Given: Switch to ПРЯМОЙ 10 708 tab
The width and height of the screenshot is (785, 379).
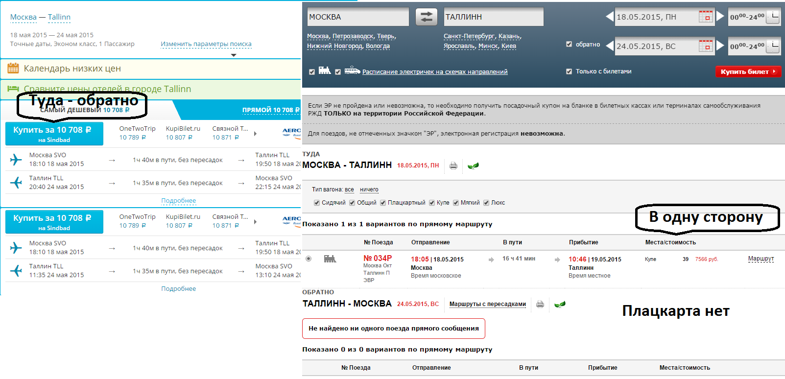Looking at the screenshot, I should coord(271,110).
